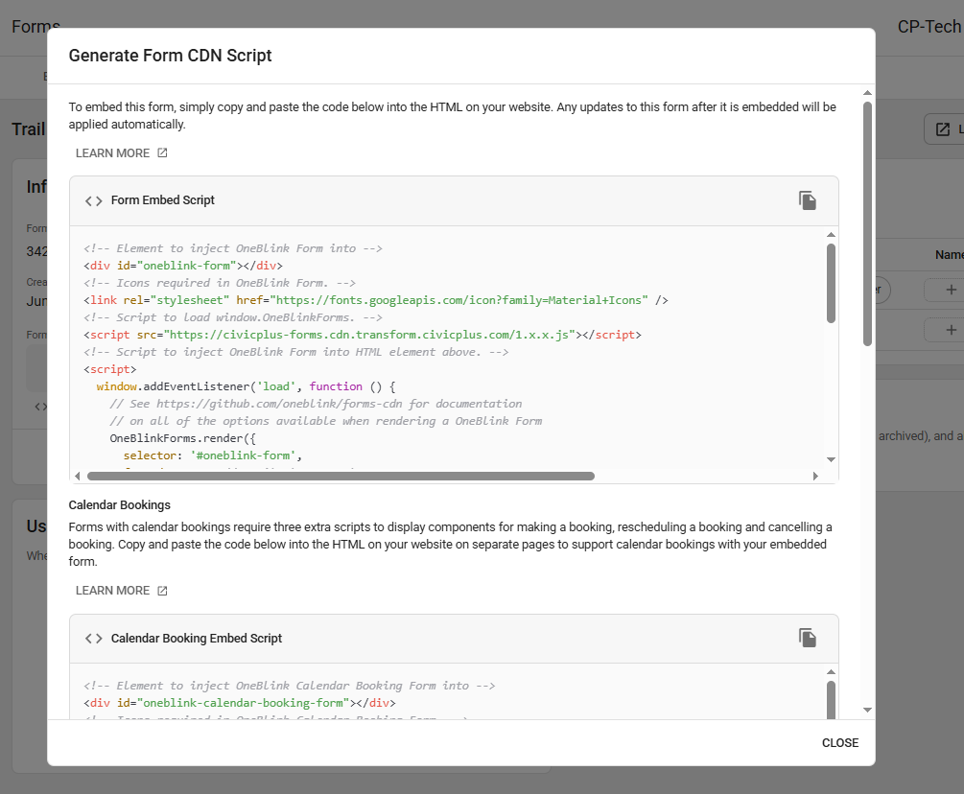The width and height of the screenshot is (964, 794).
Task: Click the down arrow of the Form Embed code scrollbar
Action: tap(832, 459)
